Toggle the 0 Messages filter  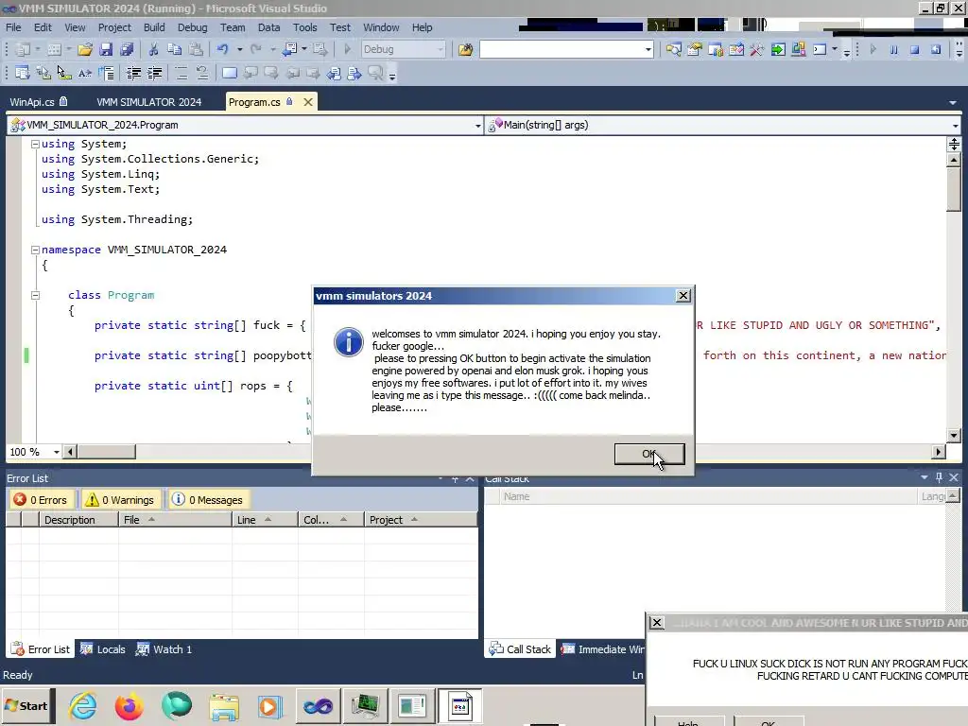[207, 499]
